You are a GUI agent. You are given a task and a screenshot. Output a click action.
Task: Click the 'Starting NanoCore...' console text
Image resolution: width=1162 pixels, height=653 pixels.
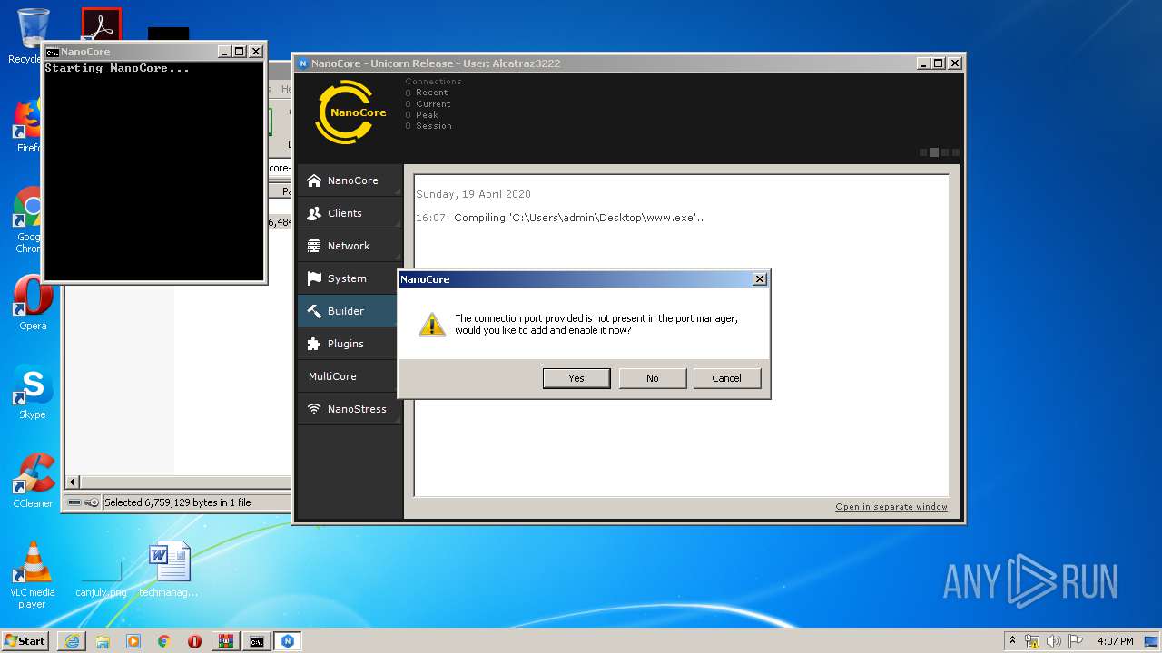(117, 68)
